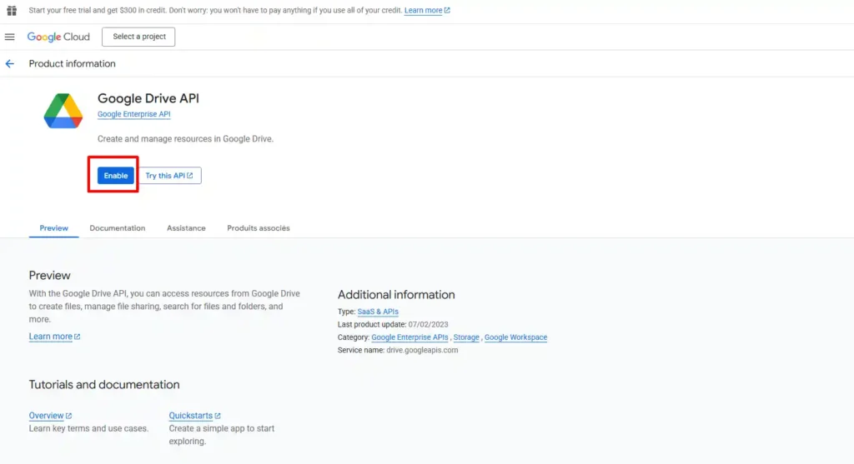Click the Google Drive logo

(x=63, y=112)
